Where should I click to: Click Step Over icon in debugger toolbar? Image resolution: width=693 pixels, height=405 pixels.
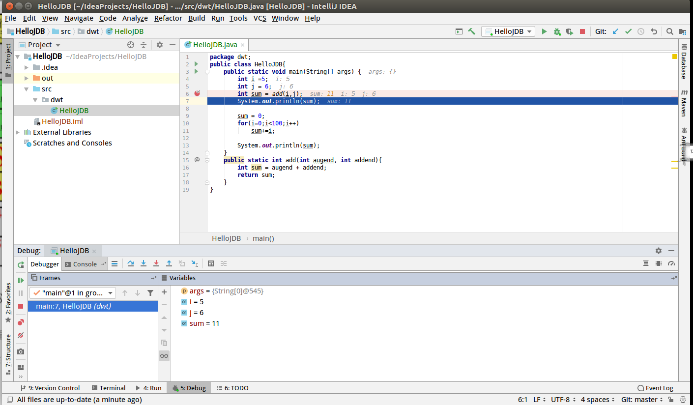(x=131, y=263)
